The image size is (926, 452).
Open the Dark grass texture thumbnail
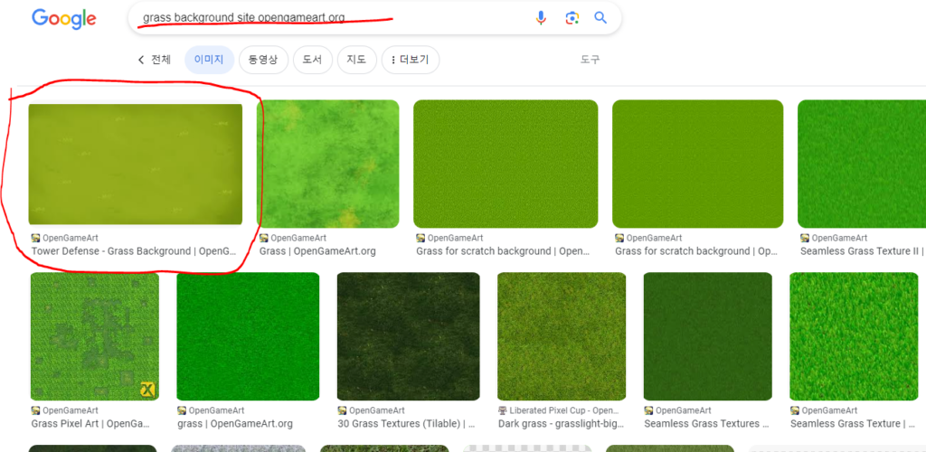[x=561, y=336]
